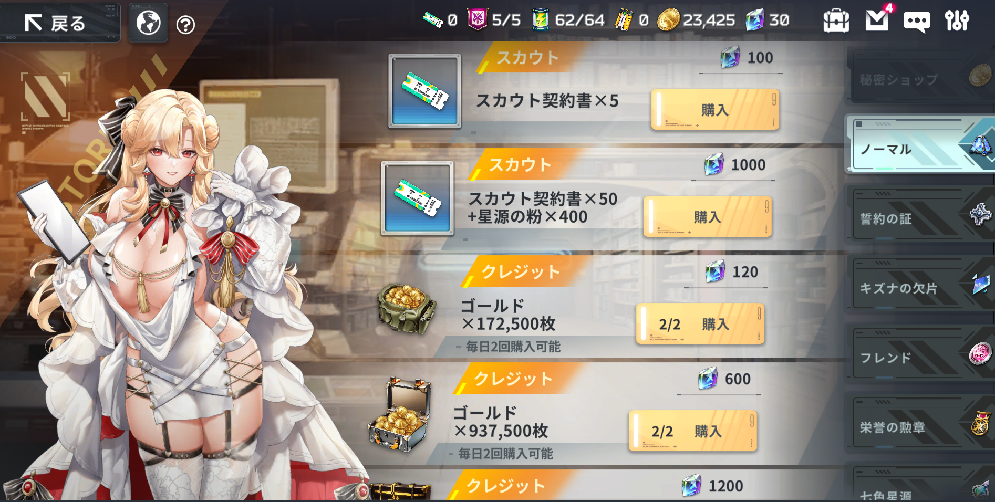Open the chat speech bubble icon
The height and width of the screenshot is (502, 995).
point(917,22)
